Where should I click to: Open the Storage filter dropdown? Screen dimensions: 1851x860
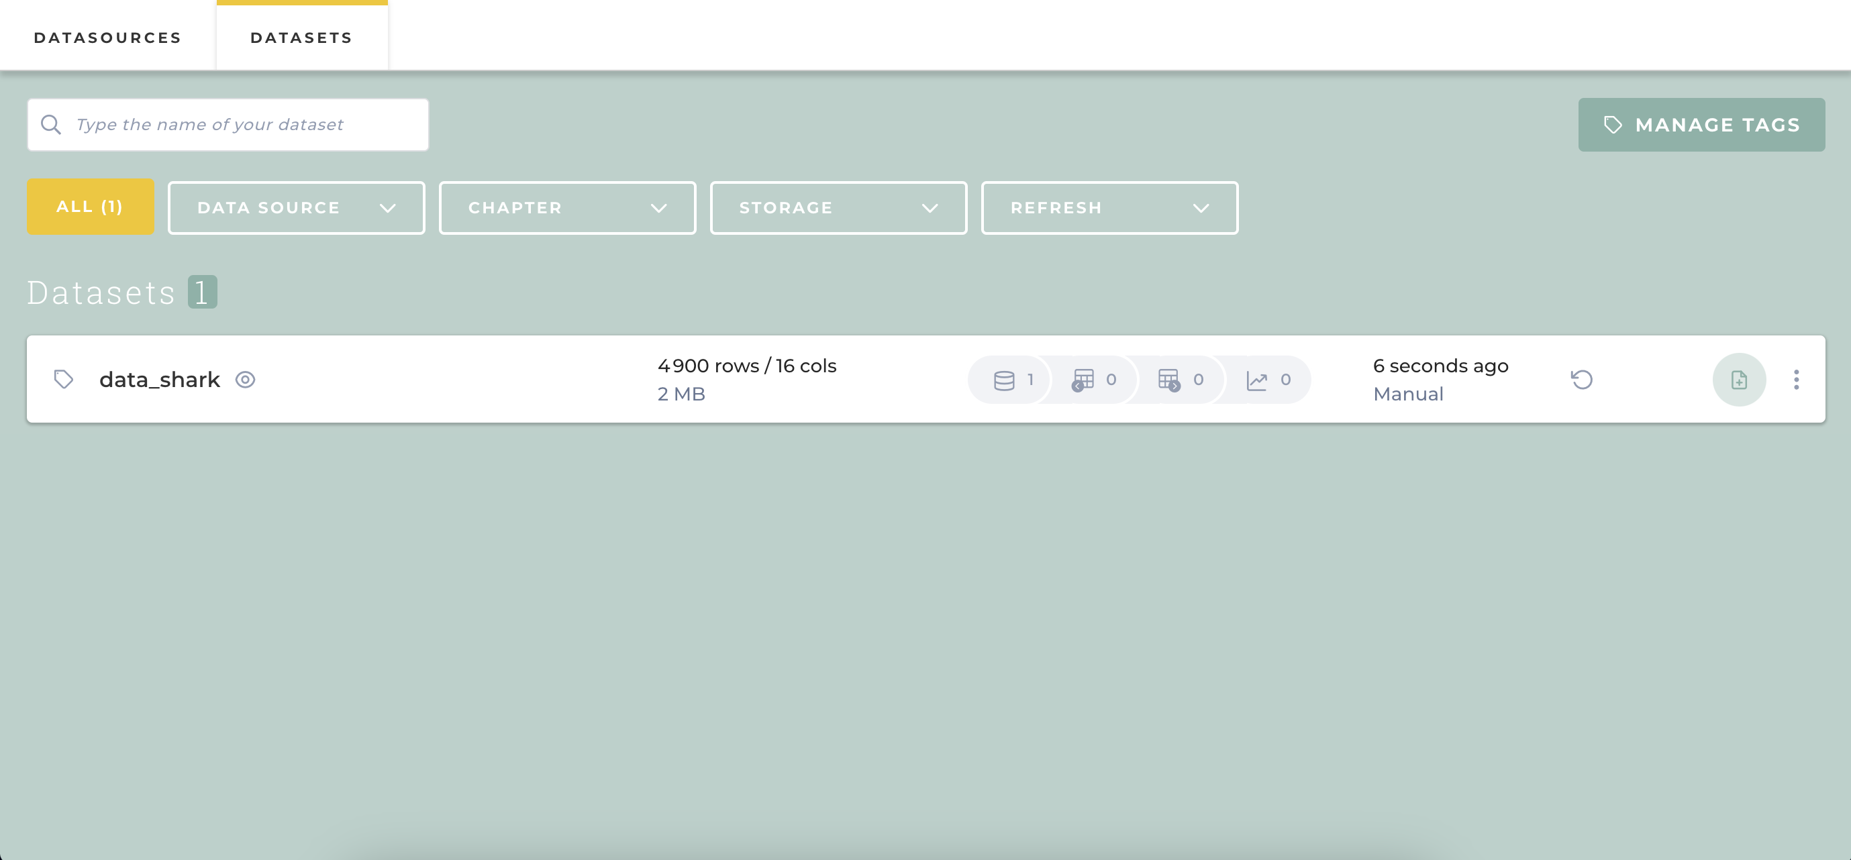pyautogui.click(x=838, y=208)
